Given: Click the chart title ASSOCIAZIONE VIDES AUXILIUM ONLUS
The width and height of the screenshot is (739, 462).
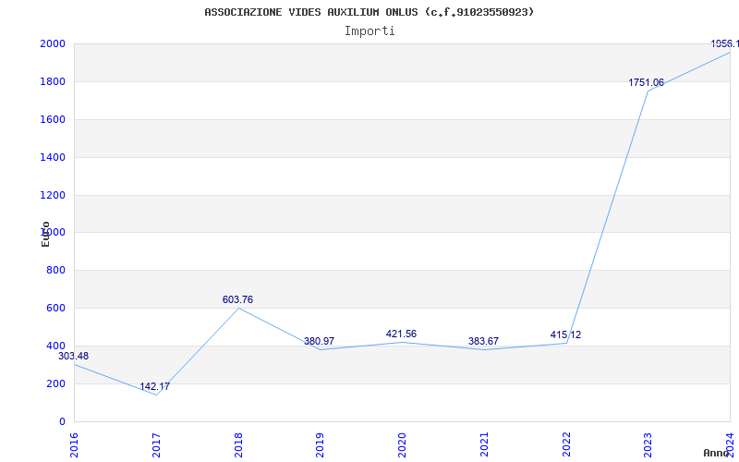Looking at the screenshot, I should coord(369,12).
